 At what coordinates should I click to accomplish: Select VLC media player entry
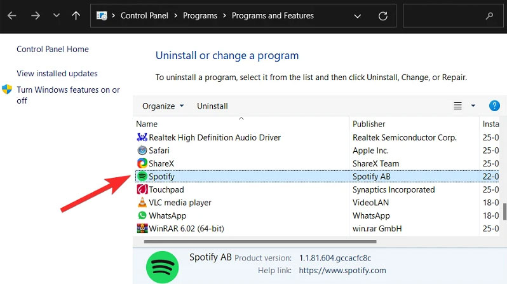[180, 203]
